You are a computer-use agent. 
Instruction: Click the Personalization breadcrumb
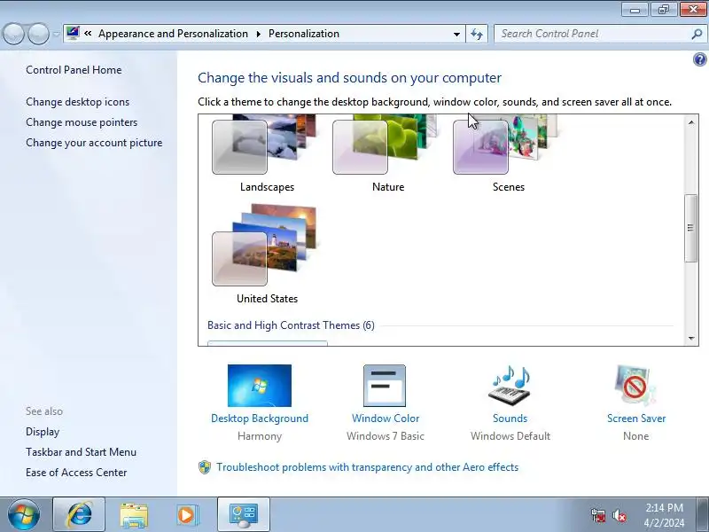[304, 34]
